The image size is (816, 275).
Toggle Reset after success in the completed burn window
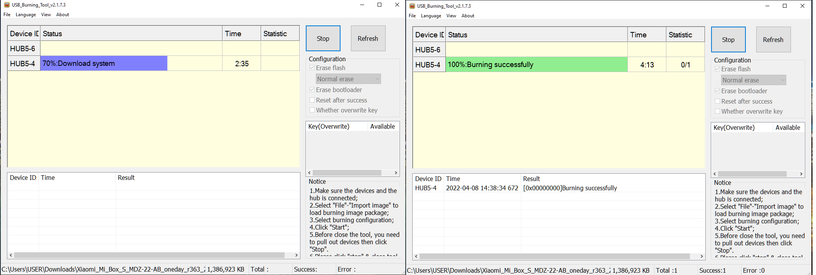(x=718, y=101)
